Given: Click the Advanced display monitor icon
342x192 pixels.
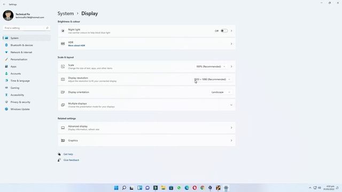Looking at the screenshot, I should (x=63, y=128).
